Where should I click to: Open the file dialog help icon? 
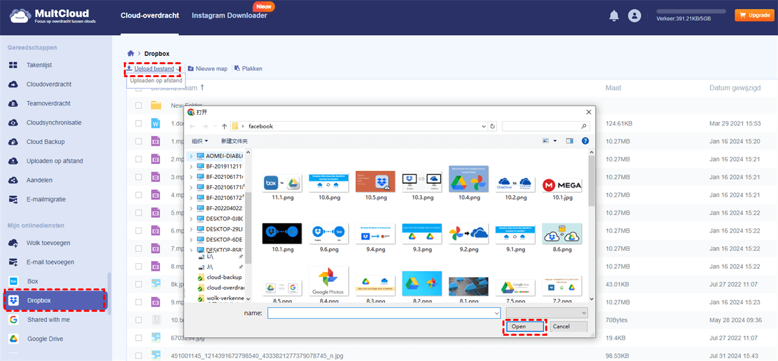coord(585,141)
